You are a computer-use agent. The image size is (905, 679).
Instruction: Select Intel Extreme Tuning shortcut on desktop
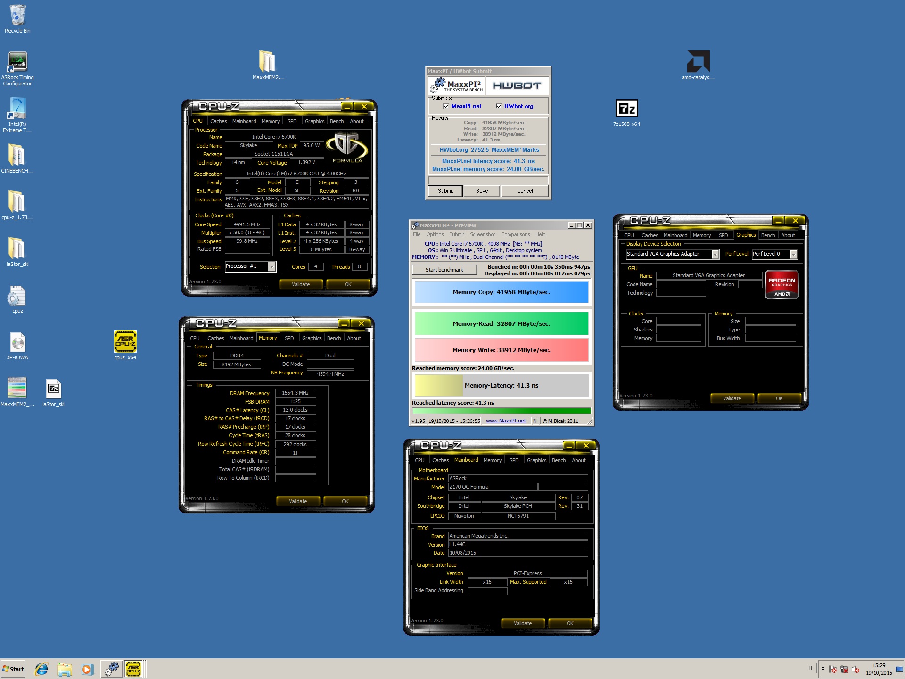coord(17,115)
